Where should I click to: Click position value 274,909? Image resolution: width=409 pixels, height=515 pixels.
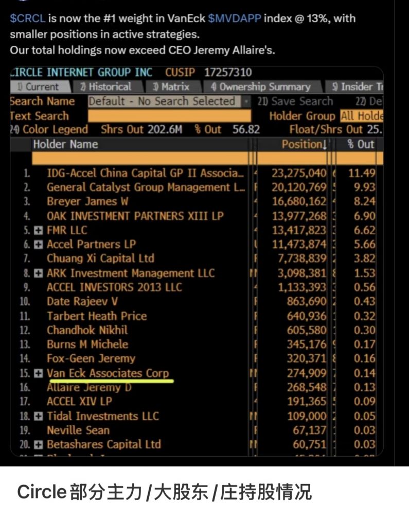click(307, 373)
